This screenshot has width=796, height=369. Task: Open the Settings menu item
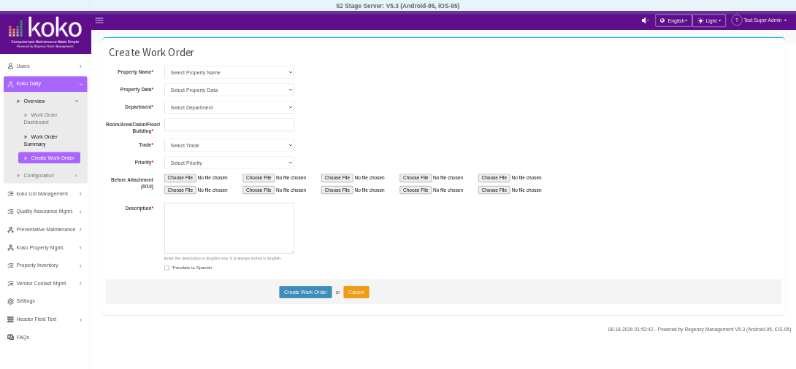click(x=26, y=301)
